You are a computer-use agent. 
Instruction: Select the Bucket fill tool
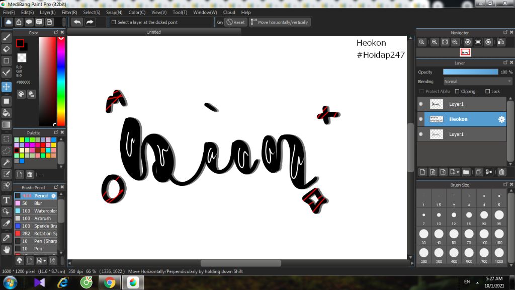tap(6, 113)
